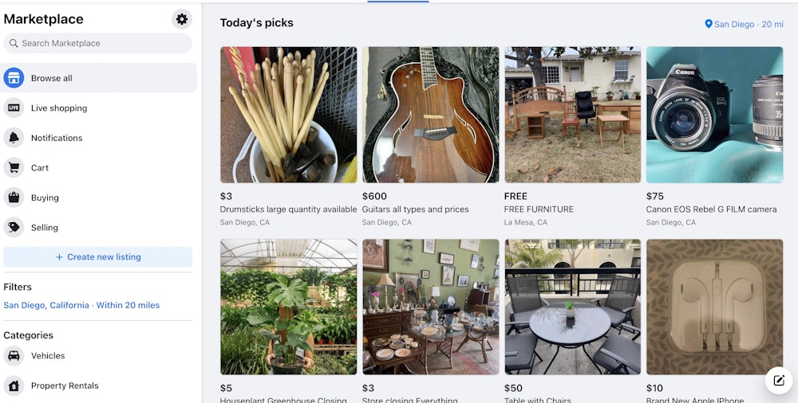
Task: View the $50 Table with Chairs listing
Action: [572, 307]
